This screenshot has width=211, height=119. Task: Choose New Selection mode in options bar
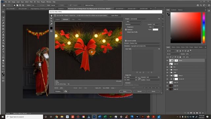click(x=15, y=5)
